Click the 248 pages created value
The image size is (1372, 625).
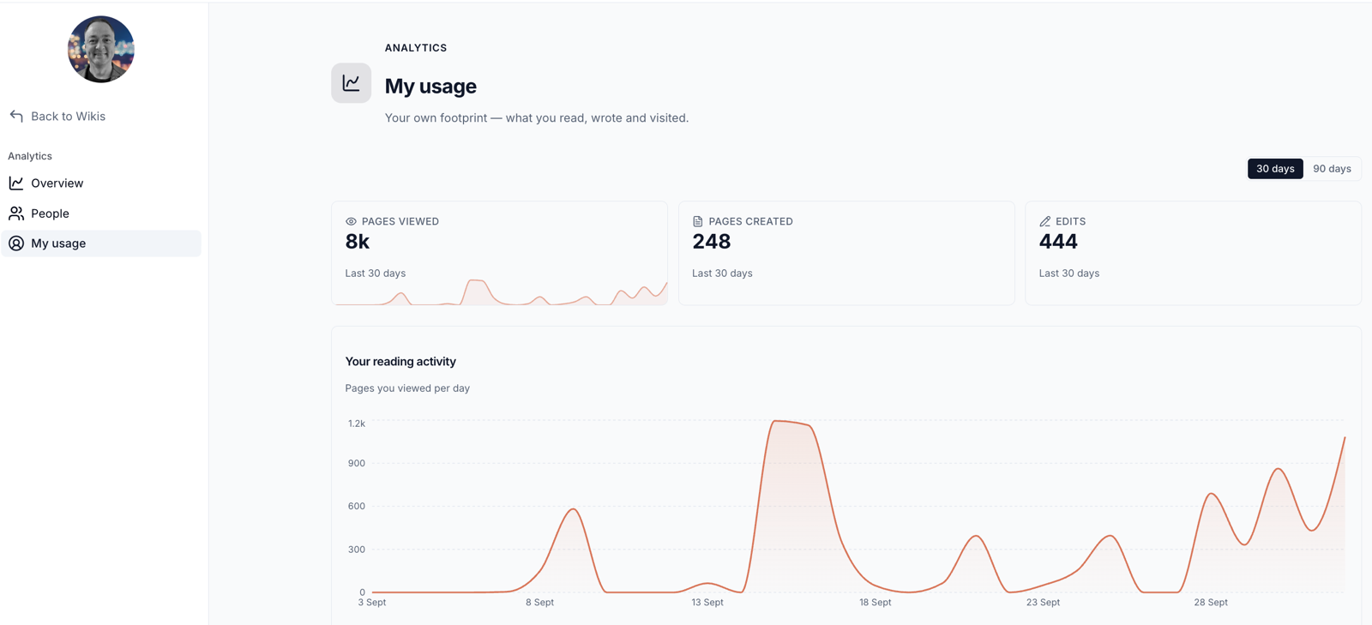[712, 242]
